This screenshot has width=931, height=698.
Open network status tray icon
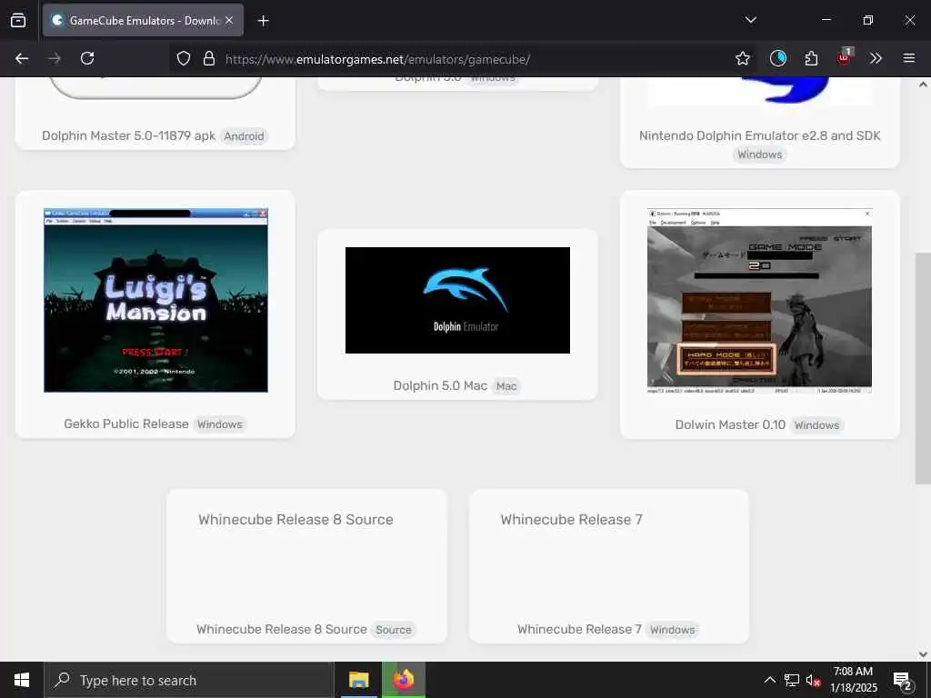(x=792, y=680)
